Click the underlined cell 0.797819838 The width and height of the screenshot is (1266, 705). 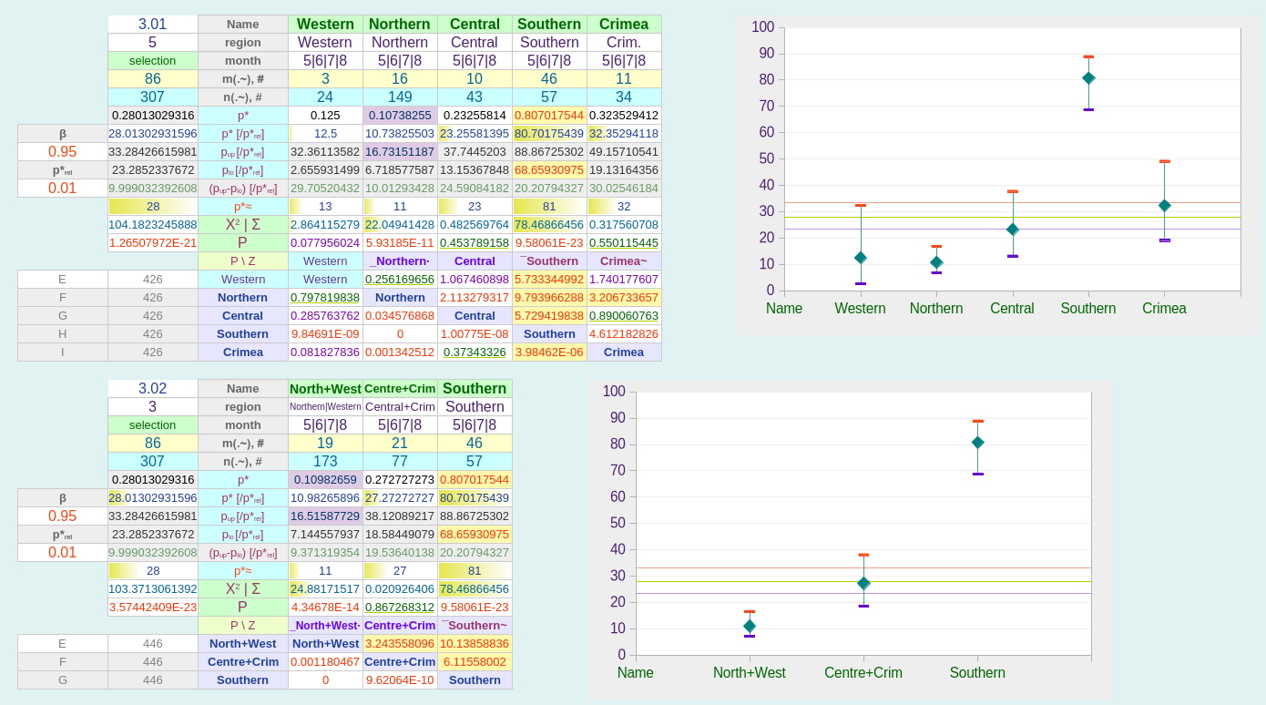pyautogui.click(x=325, y=298)
